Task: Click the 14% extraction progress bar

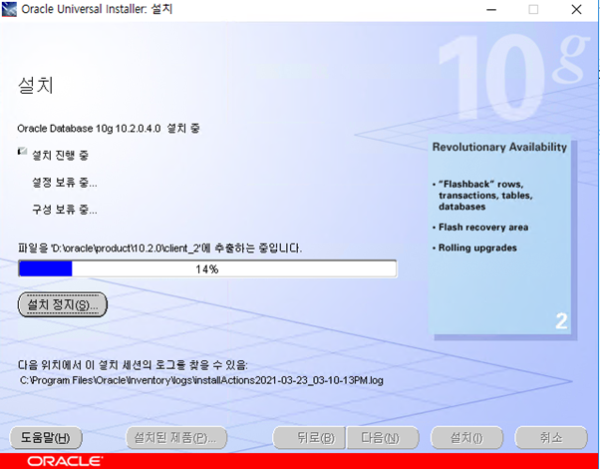Action: pos(207,269)
